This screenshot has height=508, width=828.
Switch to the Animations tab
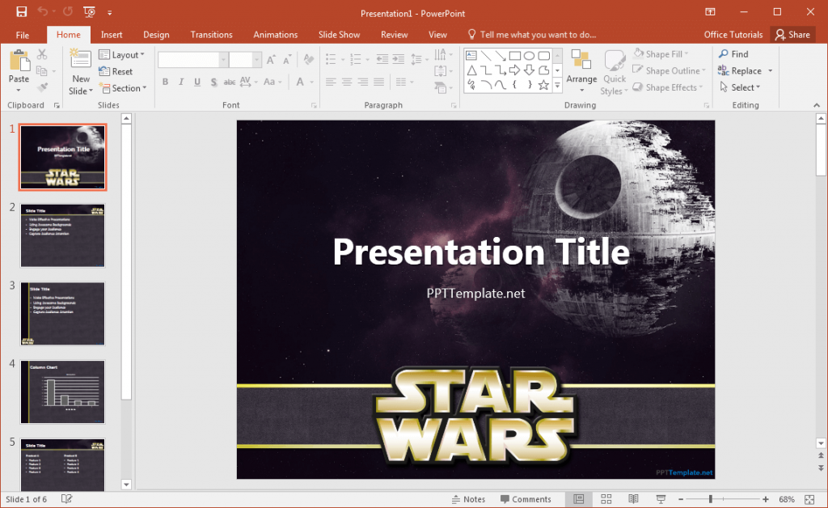click(x=275, y=34)
